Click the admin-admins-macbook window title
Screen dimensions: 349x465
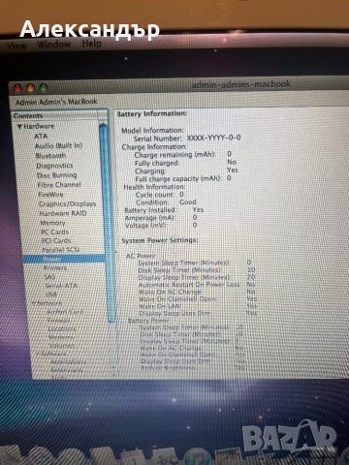(241, 84)
